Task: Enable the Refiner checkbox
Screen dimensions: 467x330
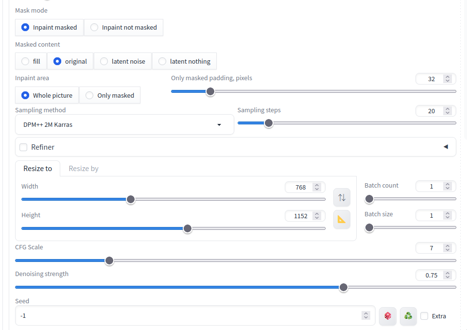Action: point(23,147)
